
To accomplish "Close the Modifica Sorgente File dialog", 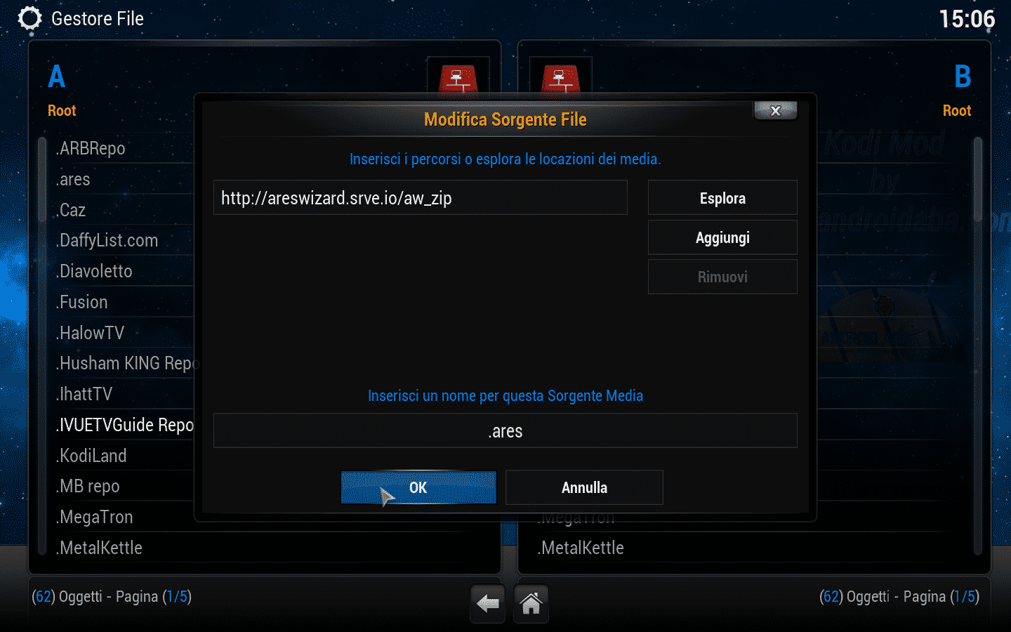I will (775, 111).
